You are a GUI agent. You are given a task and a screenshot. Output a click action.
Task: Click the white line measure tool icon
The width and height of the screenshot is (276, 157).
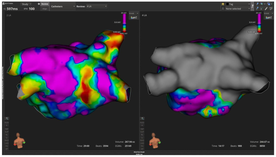[266, 8]
